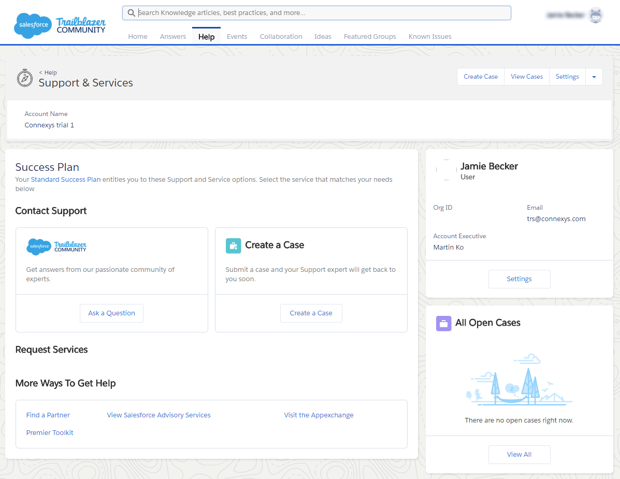Click the All Open Cases heading
This screenshot has height=479, width=620.
click(487, 323)
